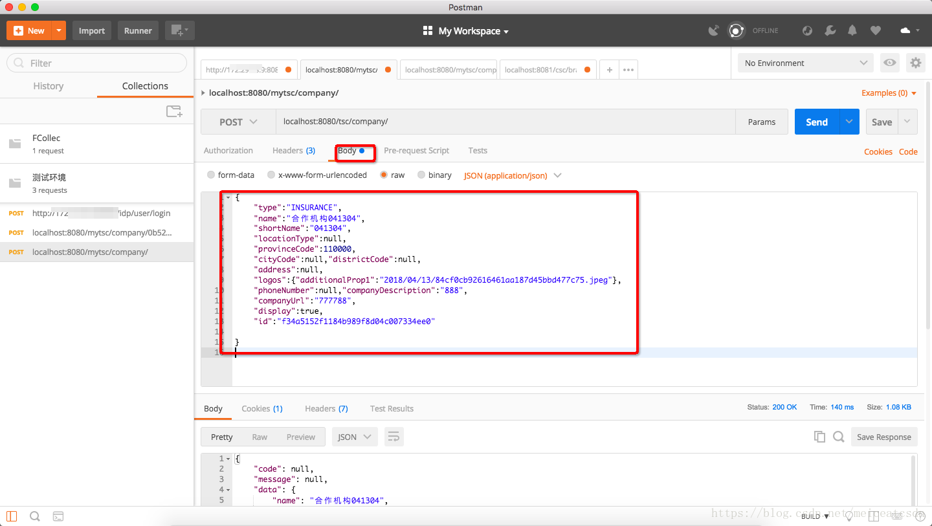932x526 pixels.
Task: Open the No Environment dropdown
Action: pyautogui.click(x=806, y=63)
